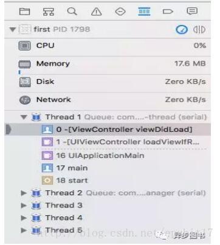Show the Issue navigator warning icon

click(96, 12)
